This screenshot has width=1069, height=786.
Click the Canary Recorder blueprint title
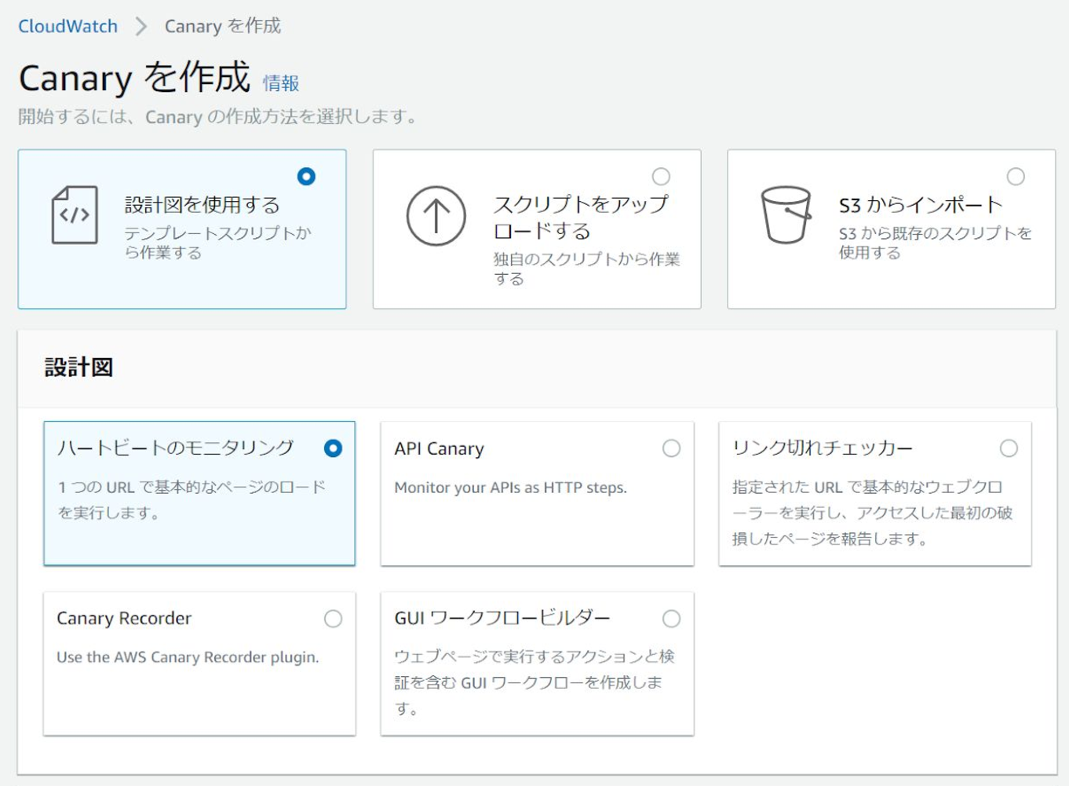124,619
